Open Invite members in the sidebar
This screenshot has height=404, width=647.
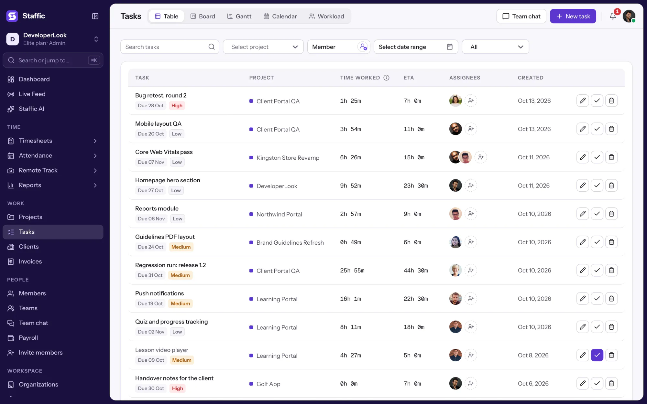53,353
